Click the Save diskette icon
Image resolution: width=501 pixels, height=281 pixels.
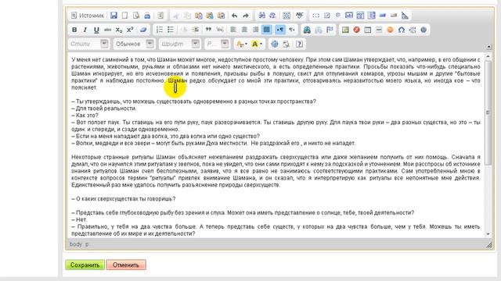coord(114,16)
